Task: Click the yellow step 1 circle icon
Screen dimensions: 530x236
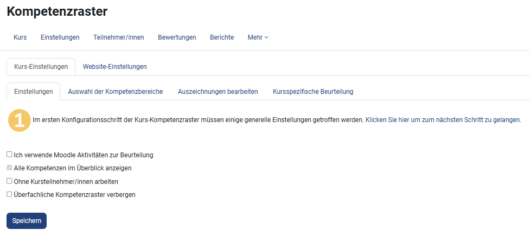Action: tap(20, 120)
